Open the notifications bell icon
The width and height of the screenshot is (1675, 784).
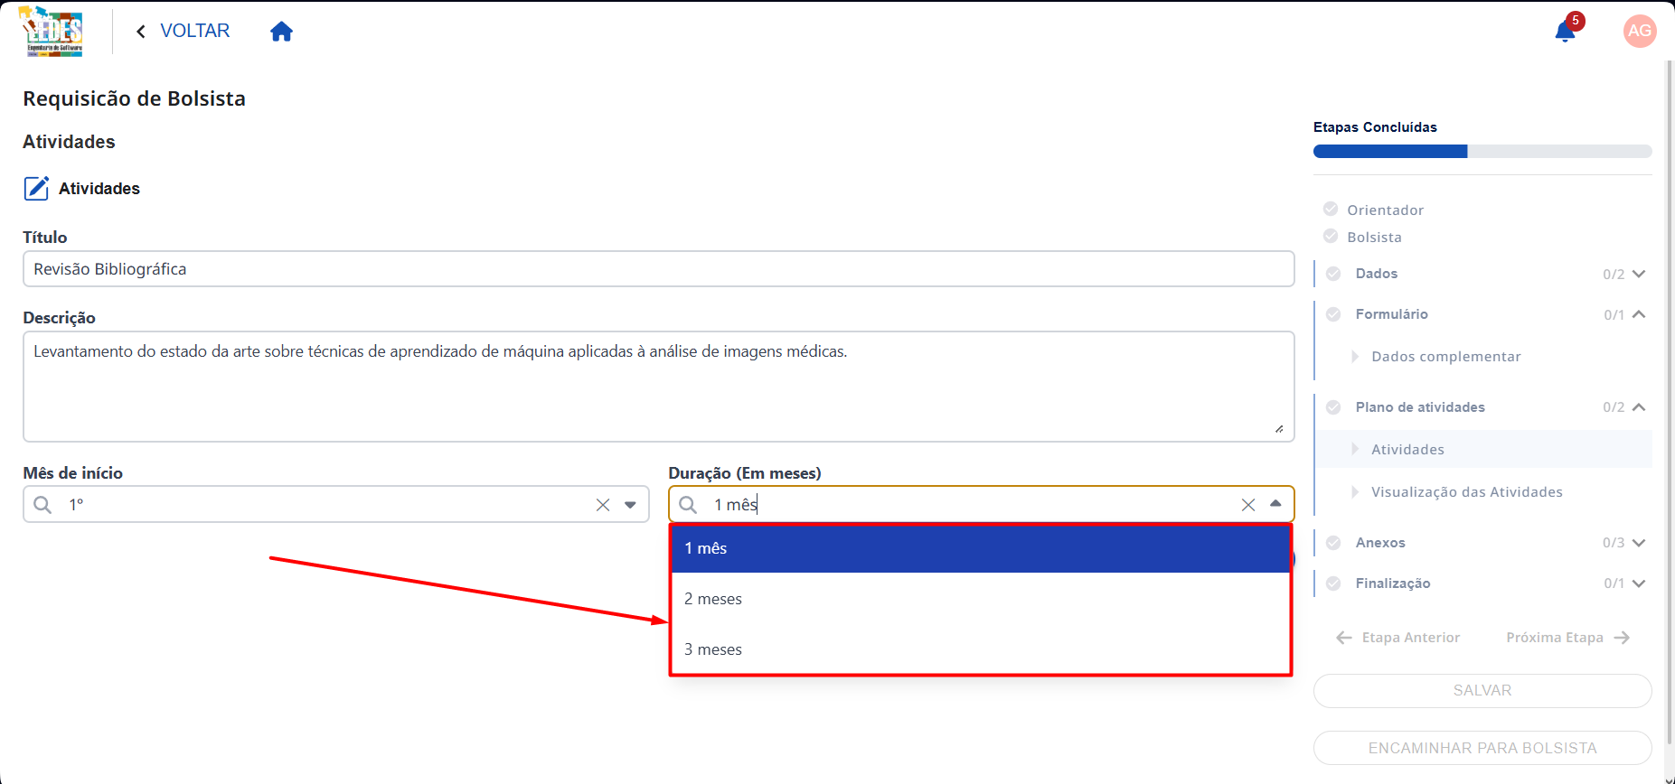(1565, 33)
